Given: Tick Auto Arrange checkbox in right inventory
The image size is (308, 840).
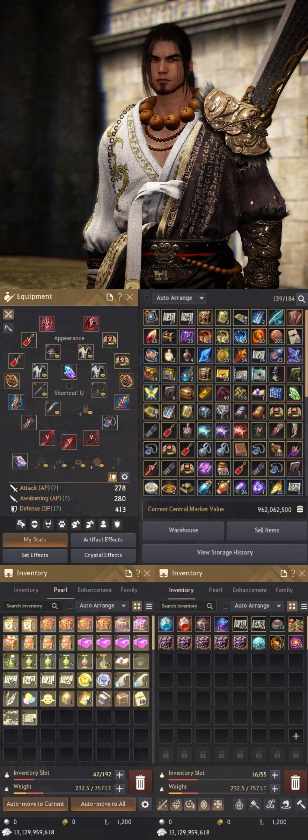Looking at the screenshot, I should 226,606.
